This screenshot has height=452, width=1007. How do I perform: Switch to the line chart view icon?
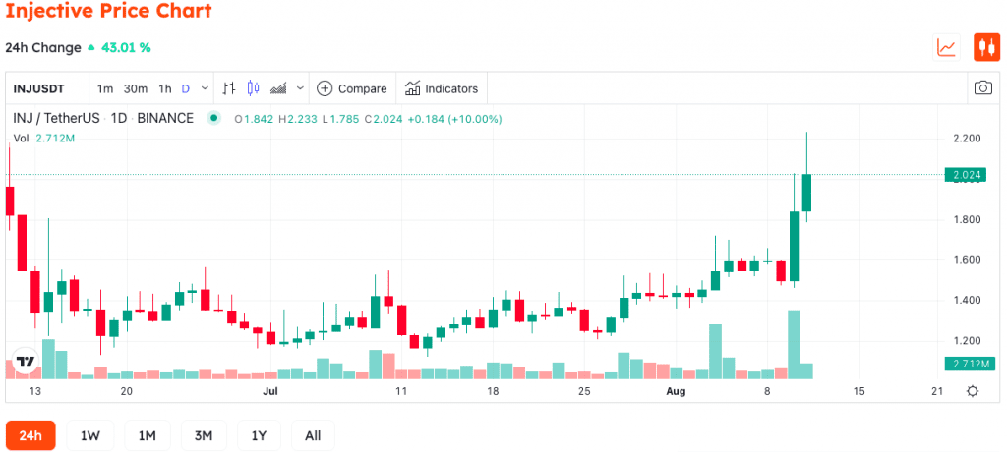pos(947,47)
